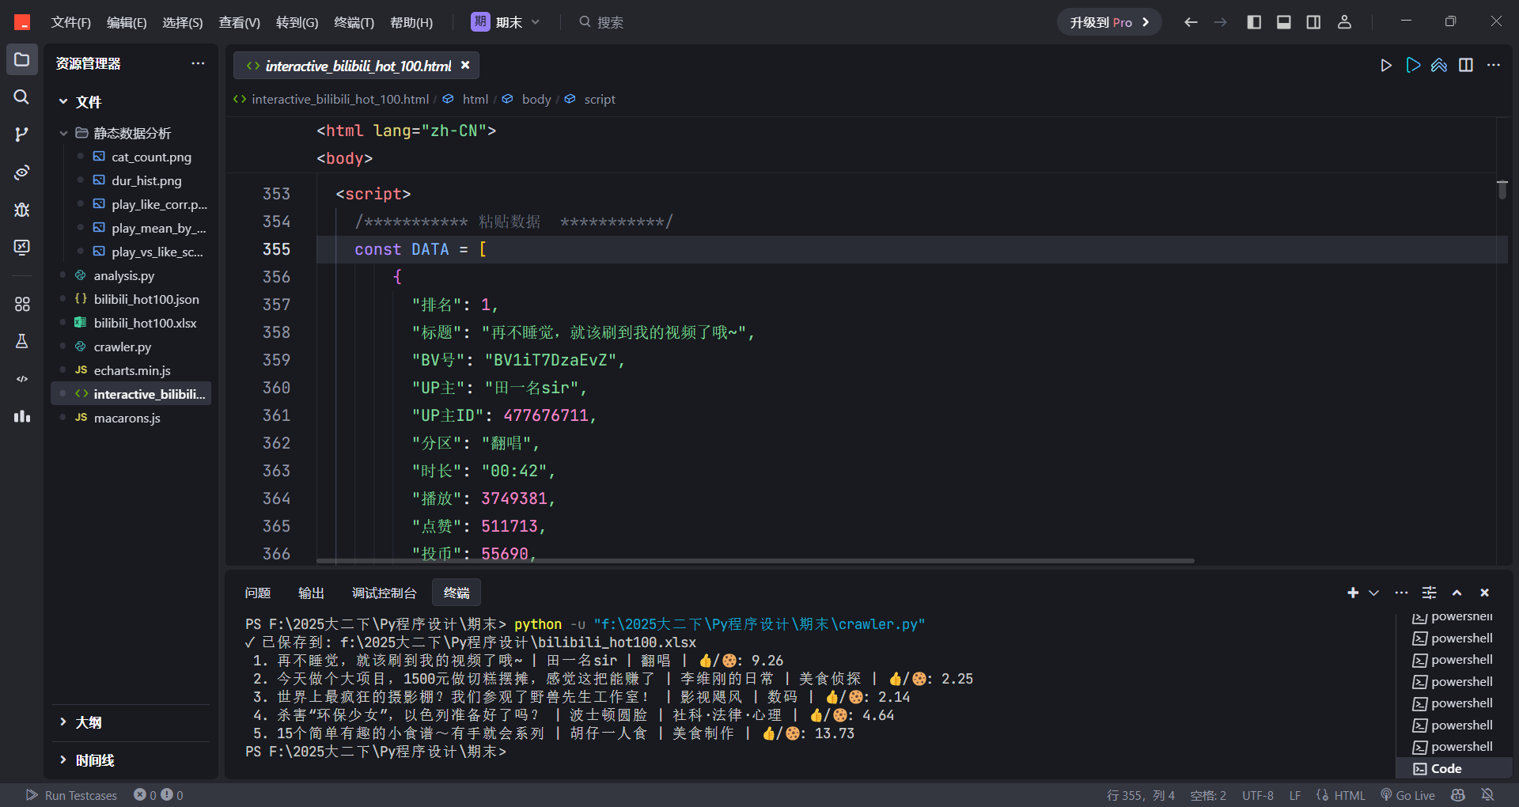
Task: Select the HTML language mode
Action: coord(1350,795)
